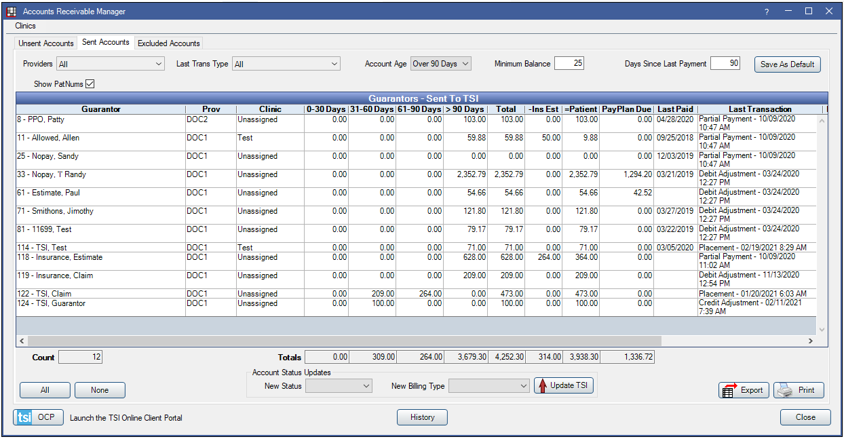This screenshot has height=439, width=844.
Task: Sort by the =Patient column header
Action: [581, 109]
